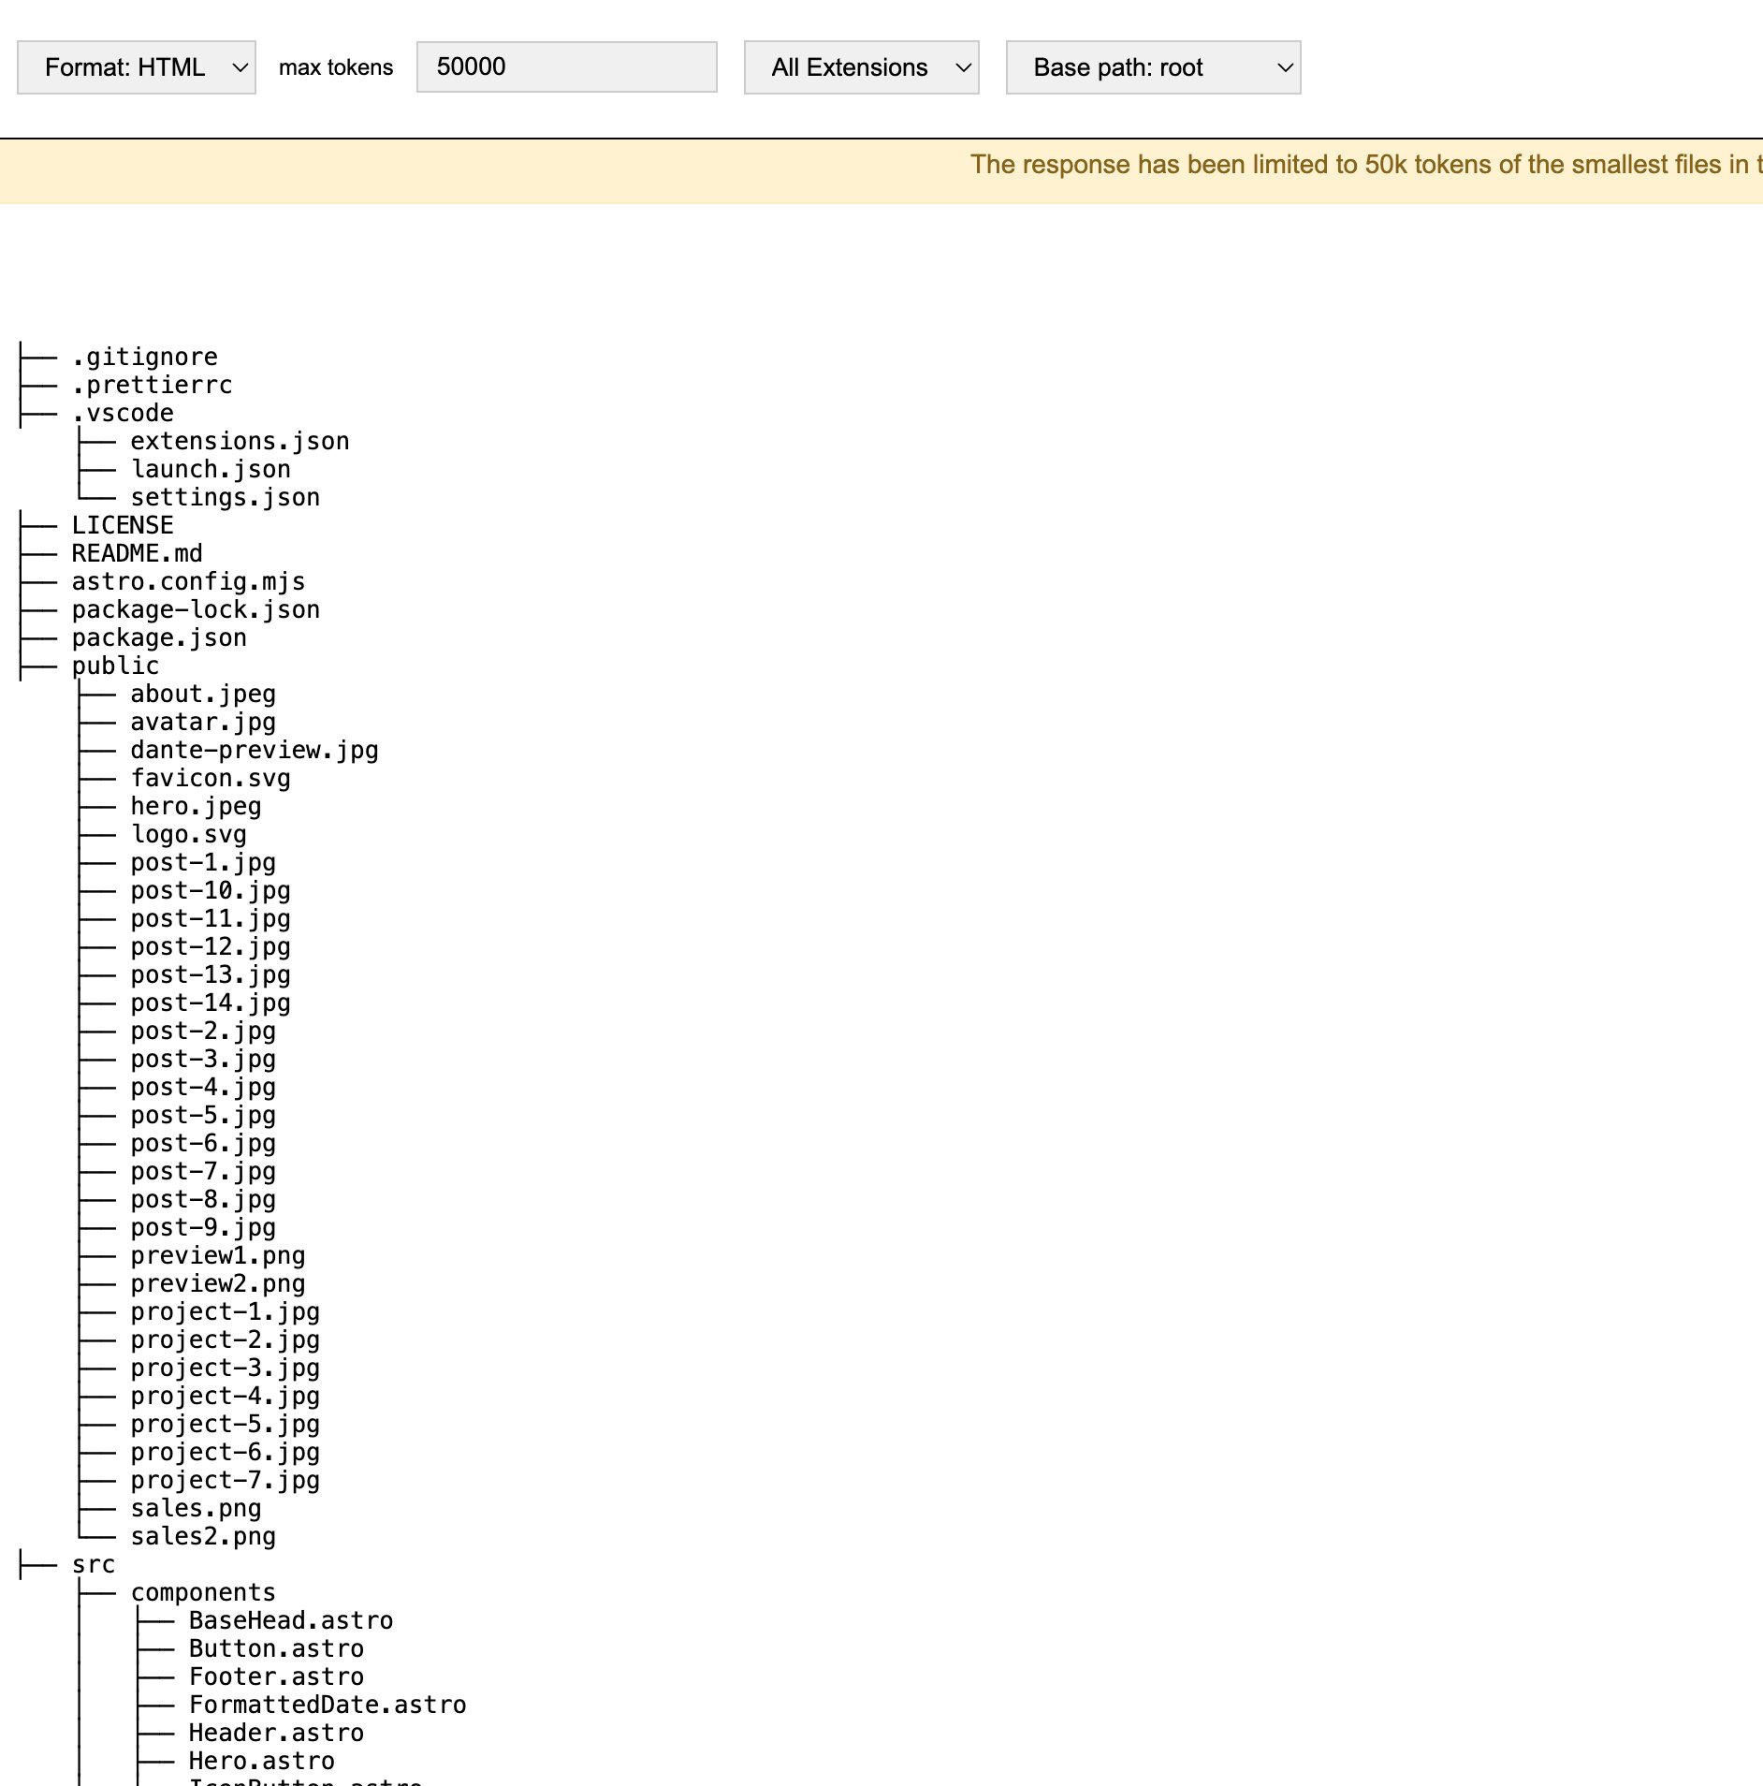The width and height of the screenshot is (1763, 1786).
Task: Click the max tokens input field
Action: 566,67
